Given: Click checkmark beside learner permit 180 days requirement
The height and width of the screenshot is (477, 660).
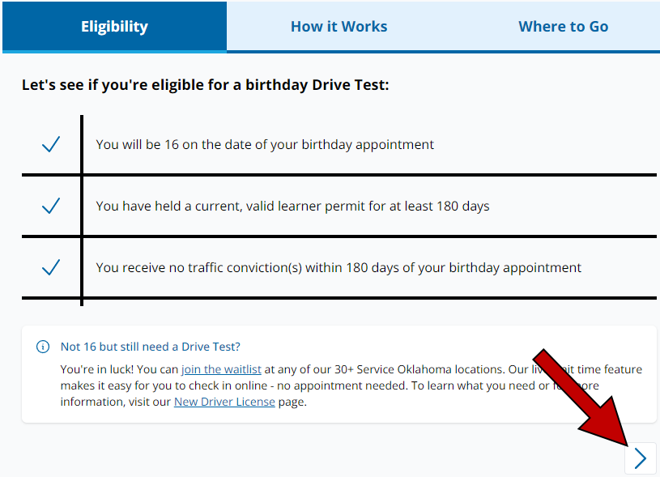Looking at the screenshot, I should pyautogui.click(x=51, y=206).
